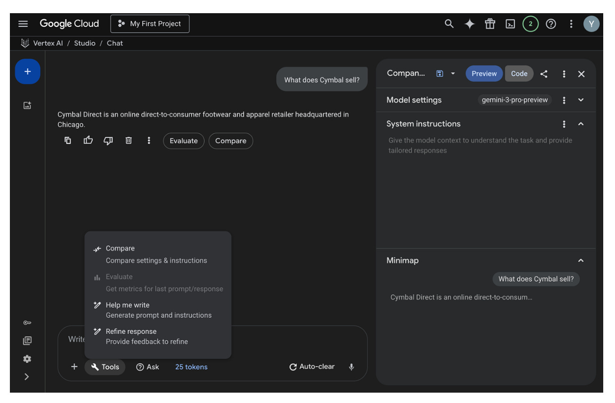Viewport: 615px width, 403px height.
Task: Open panel three-dot menu beside share
Action: pos(564,74)
